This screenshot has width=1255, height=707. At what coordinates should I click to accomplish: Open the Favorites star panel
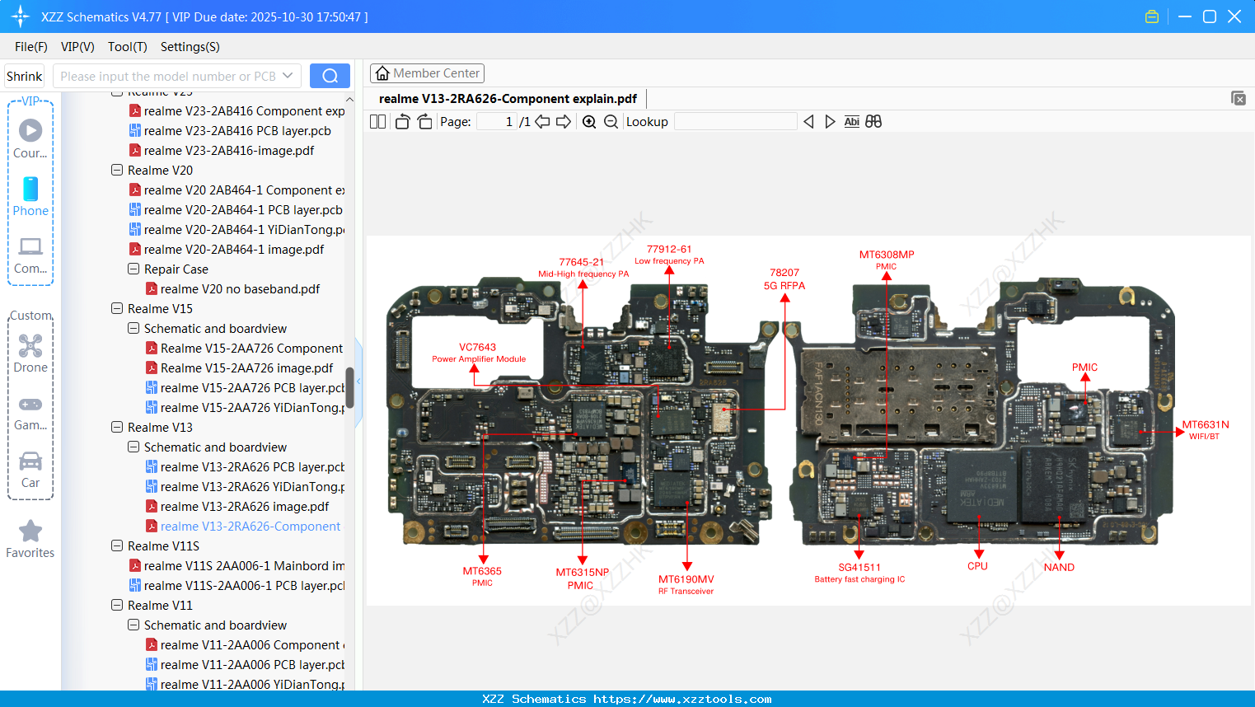pyautogui.click(x=30, y=531)
